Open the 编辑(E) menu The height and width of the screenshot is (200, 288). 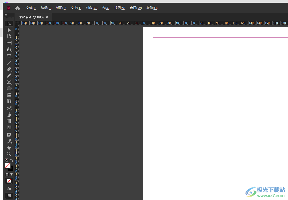click(46, 8)
